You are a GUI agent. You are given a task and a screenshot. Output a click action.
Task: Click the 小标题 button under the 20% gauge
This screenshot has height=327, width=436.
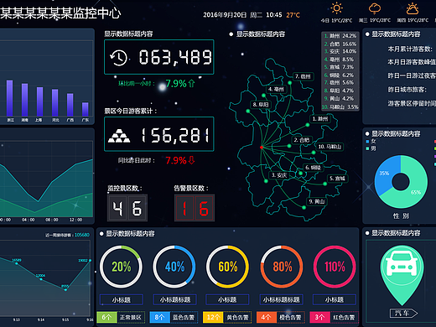(122, 299)
